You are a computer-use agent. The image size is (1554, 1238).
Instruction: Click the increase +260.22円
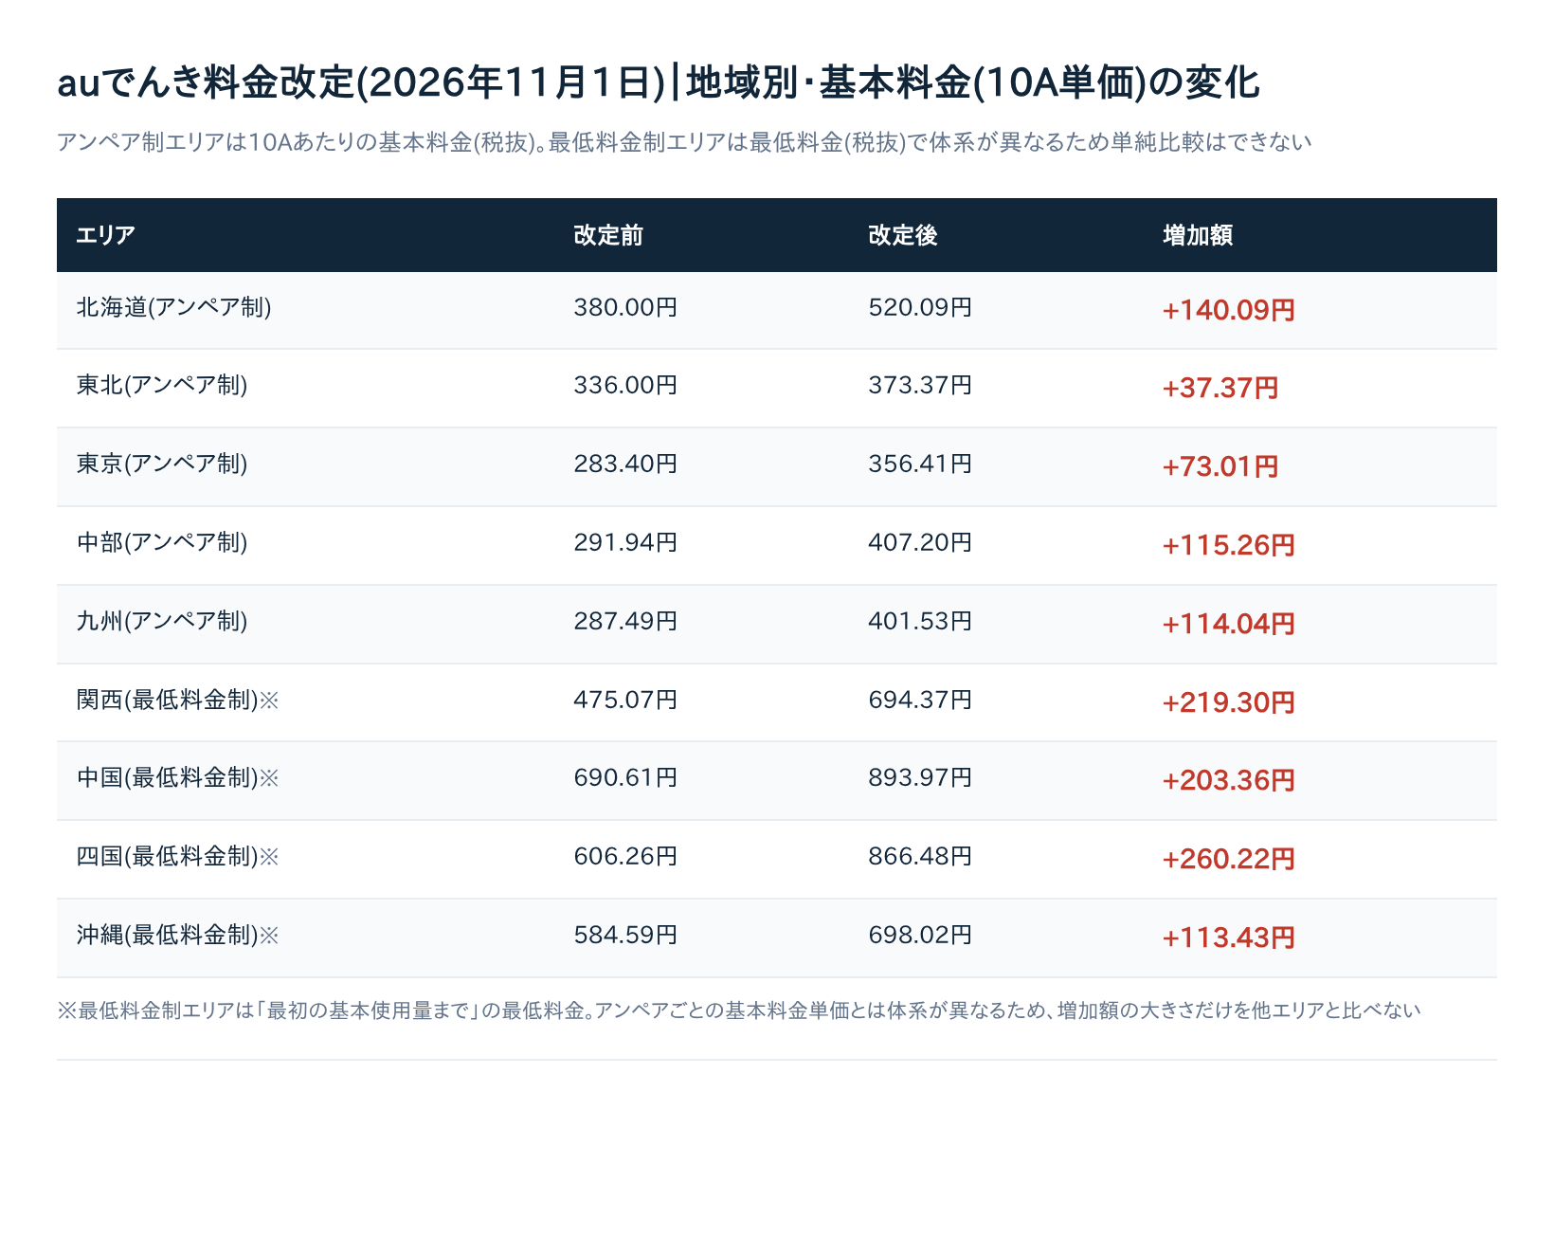pos(1228,859)
